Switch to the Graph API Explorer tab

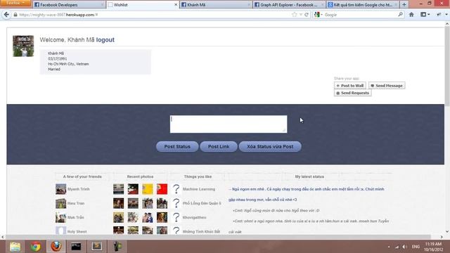[x=289, y=5]
